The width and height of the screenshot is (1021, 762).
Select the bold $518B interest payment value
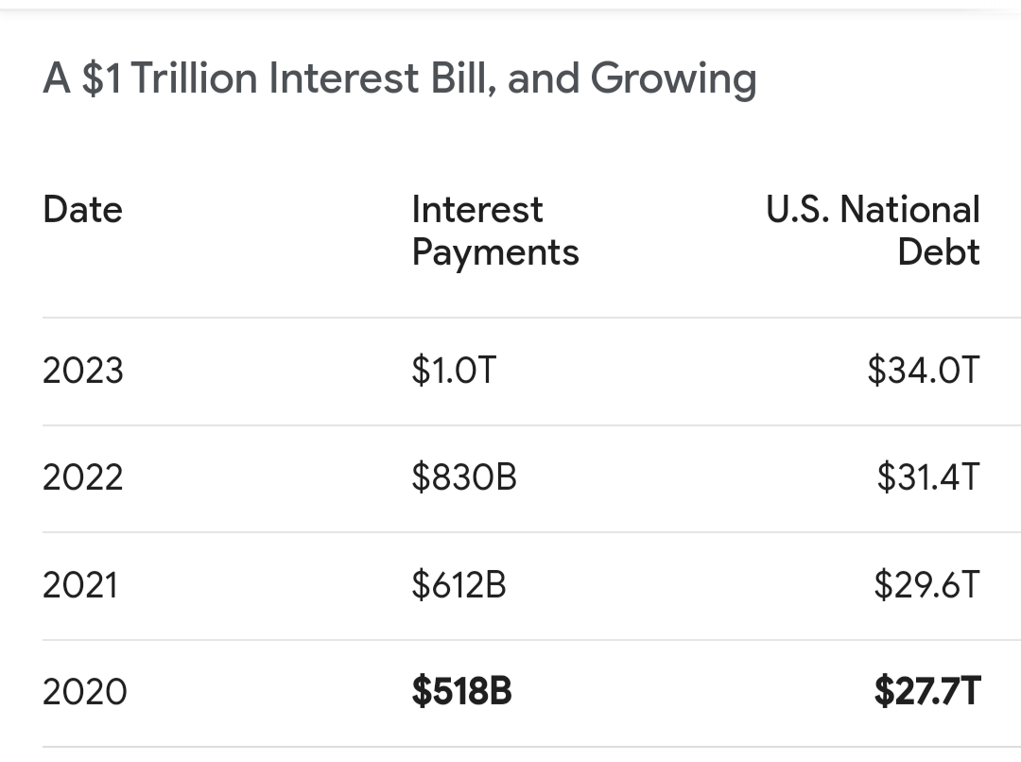pos(461,691)
